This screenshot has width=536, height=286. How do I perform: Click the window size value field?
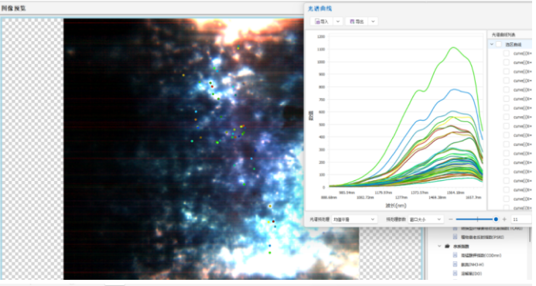pyautogui.click(x=521, y=219)
